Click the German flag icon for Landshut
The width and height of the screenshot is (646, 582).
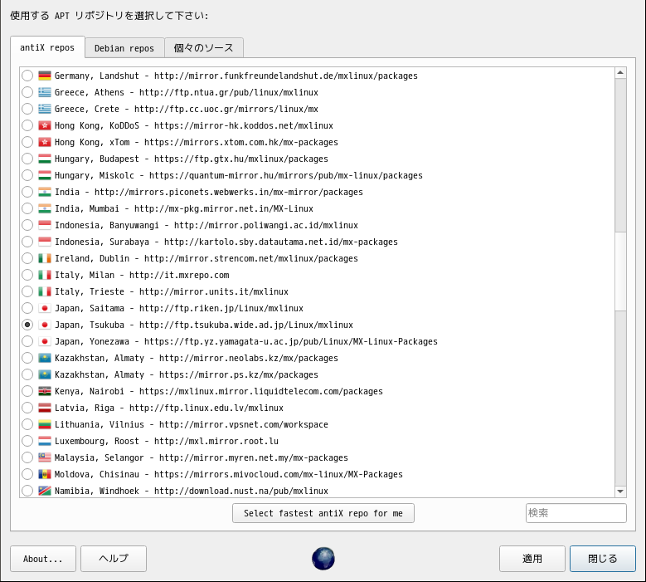[x=45, y=76]
